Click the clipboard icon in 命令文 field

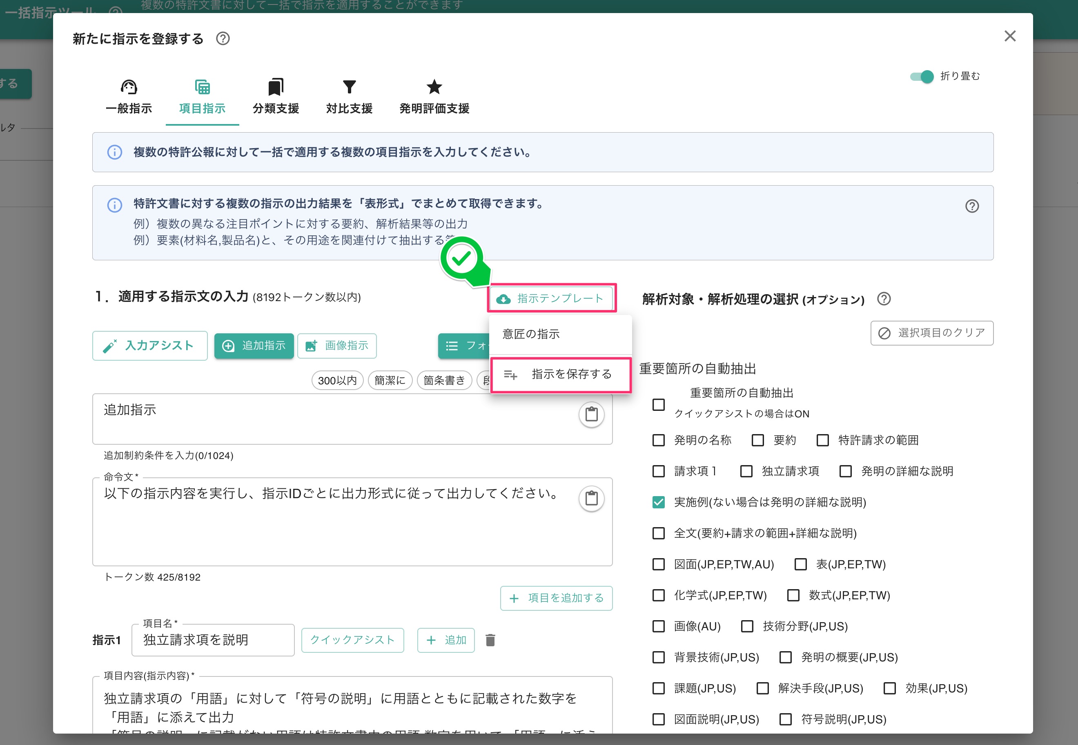(591, 499)
